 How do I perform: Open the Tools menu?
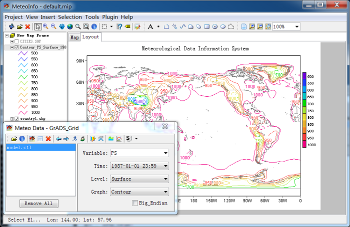pos(91,17)
